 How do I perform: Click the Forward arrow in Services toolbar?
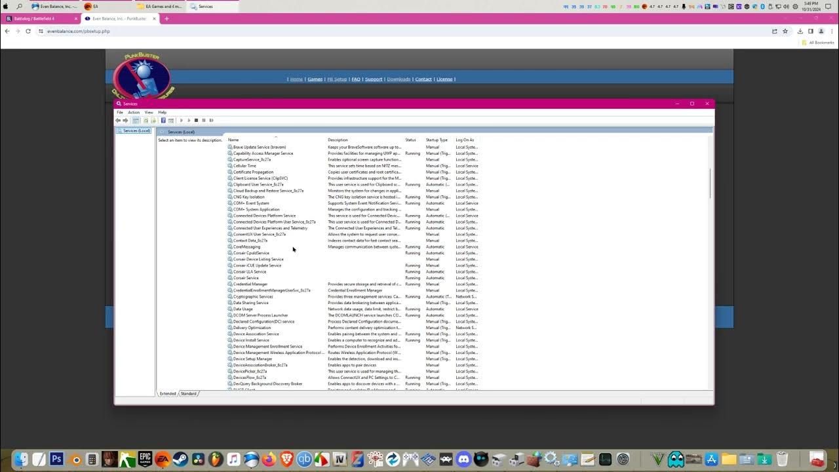126,121
